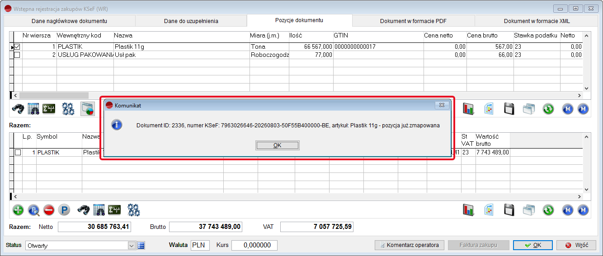The height and width of the screenshot is (256, 603).
Task: Click the floppy disk save icon in lower toolbar
Action: pyautogui.click(x=509, y=210)
